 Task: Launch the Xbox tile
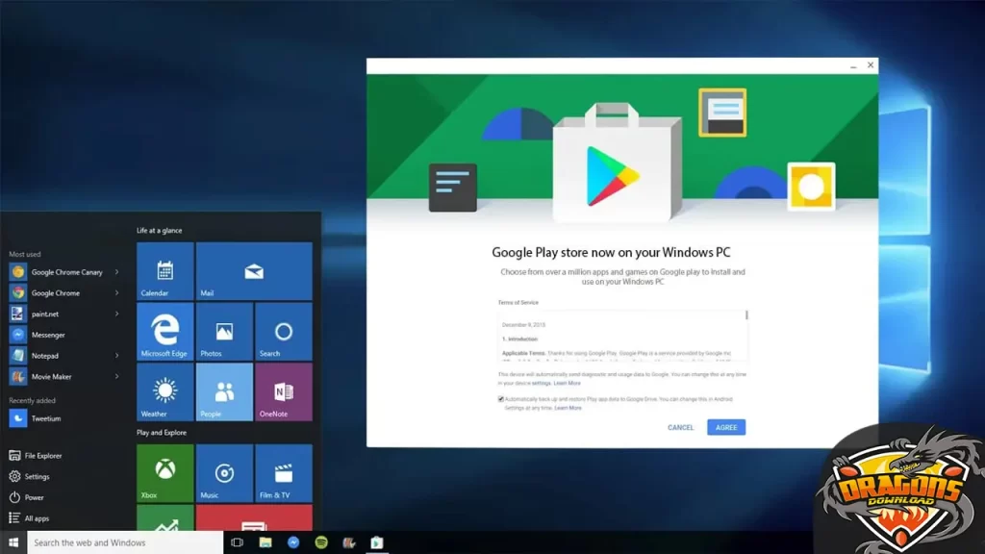pyautogui.click(x=164, y=472)
